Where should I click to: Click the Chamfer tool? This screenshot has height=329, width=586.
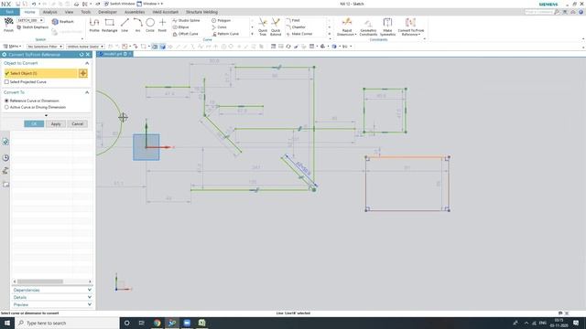pos(296,27)
